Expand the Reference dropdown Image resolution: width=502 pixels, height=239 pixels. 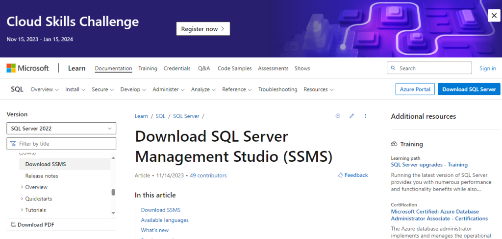[237, 89]
